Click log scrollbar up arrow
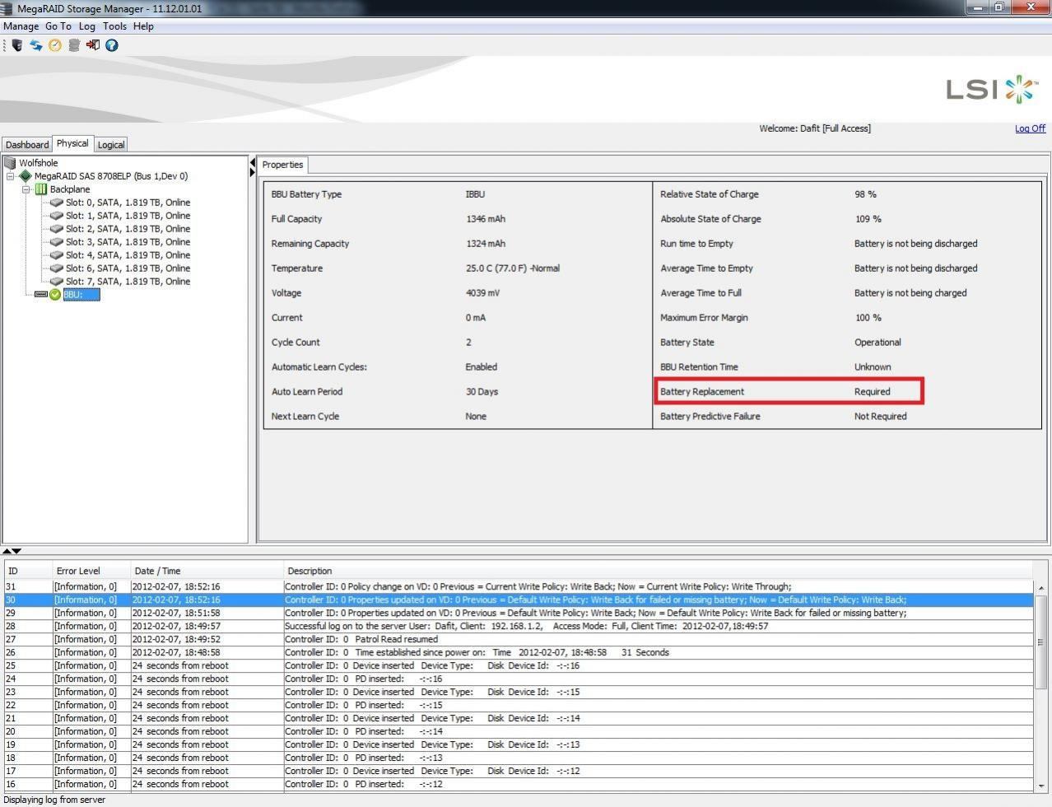This screenshot has height=807, width=1052. (x=1041, y=587)
